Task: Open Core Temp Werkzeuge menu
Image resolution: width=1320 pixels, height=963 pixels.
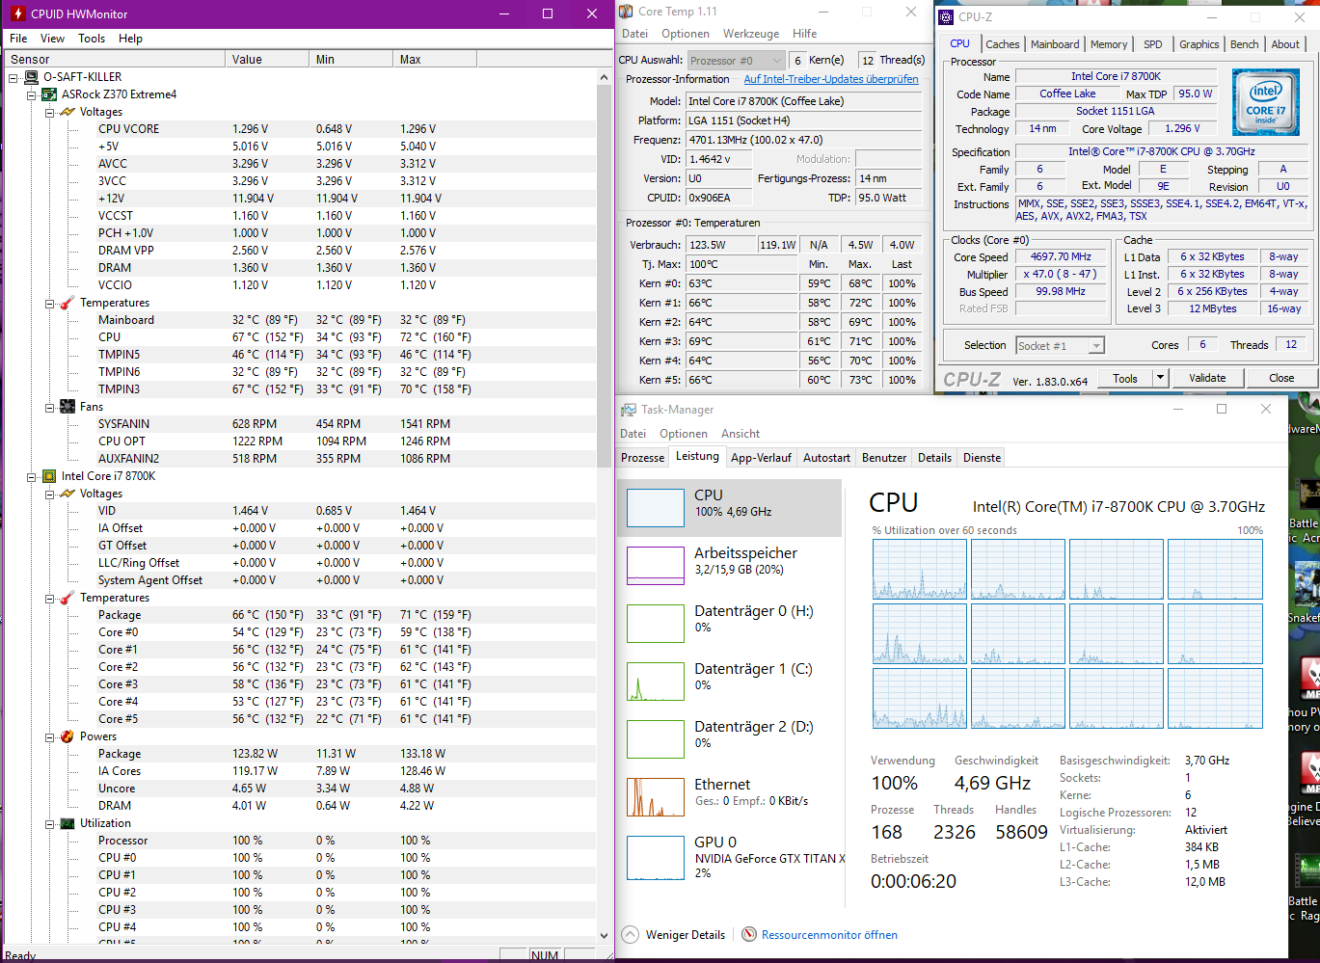Action: [751, 33]
